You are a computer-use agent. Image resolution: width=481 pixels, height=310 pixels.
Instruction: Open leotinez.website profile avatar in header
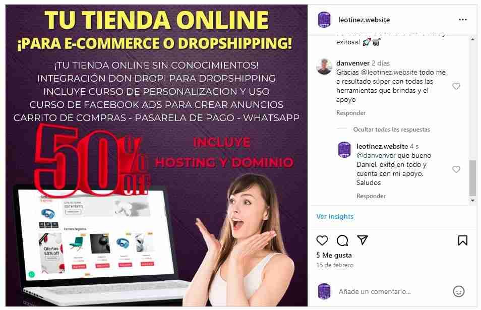coord(324,19)
